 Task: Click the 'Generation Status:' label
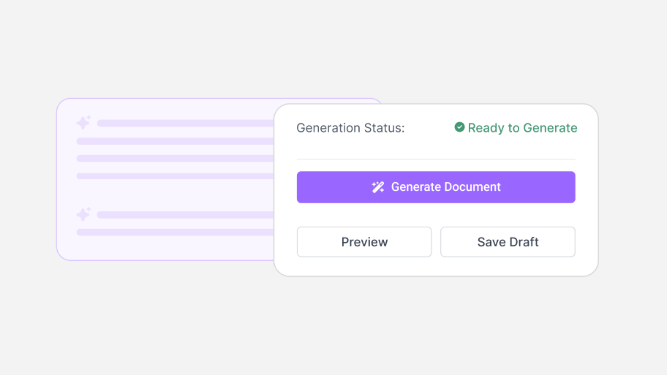350,128
